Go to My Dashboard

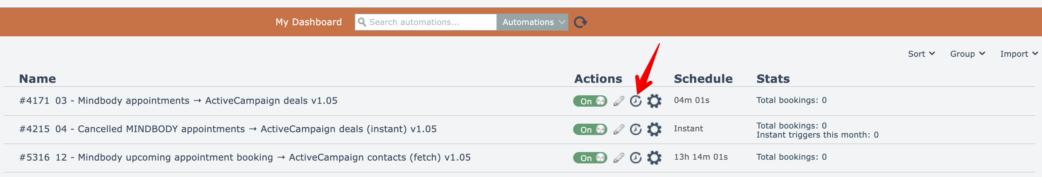(x=308, y=22)
